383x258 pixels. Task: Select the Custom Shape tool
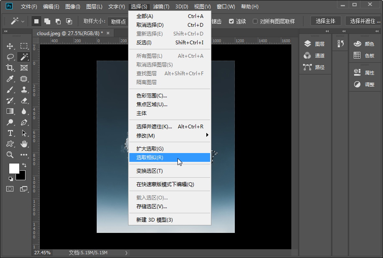10,144
